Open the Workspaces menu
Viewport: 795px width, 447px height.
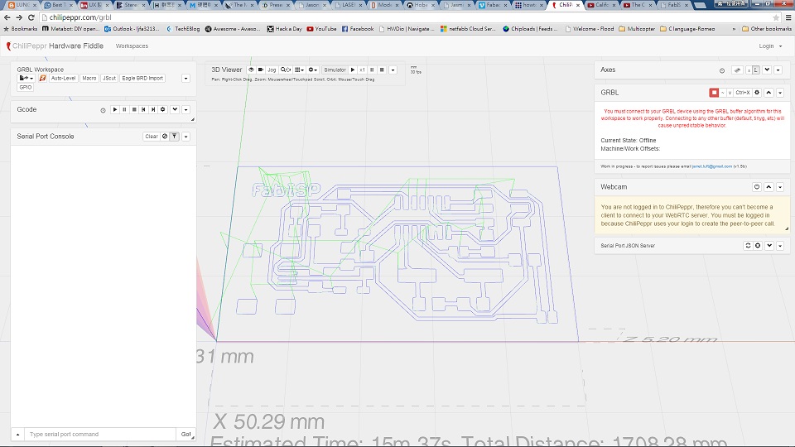point(132,46)
